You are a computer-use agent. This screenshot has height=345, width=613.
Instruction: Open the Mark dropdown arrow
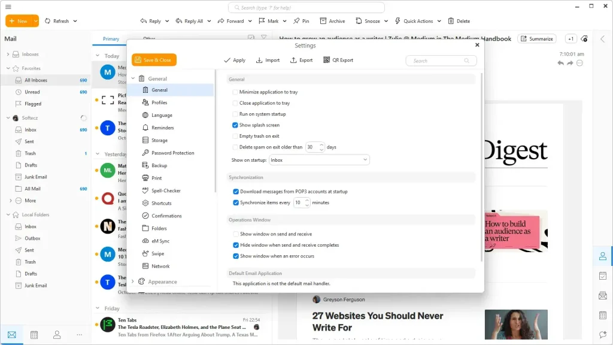tap(284, 21)
